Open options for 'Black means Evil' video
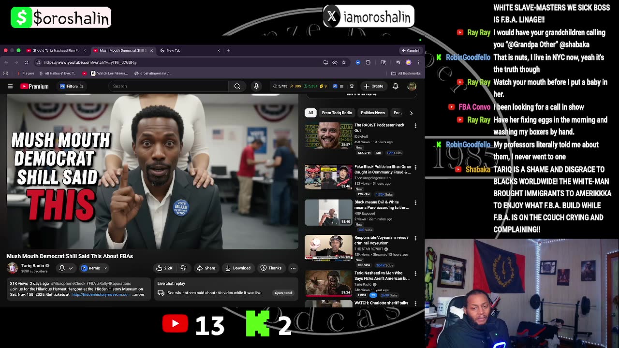The width and height of the screenshot is (619, 348). tap(415, 203)
